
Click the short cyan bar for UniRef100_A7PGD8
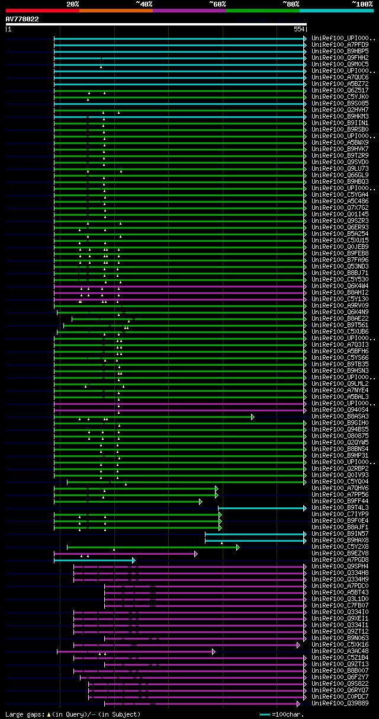94,560
